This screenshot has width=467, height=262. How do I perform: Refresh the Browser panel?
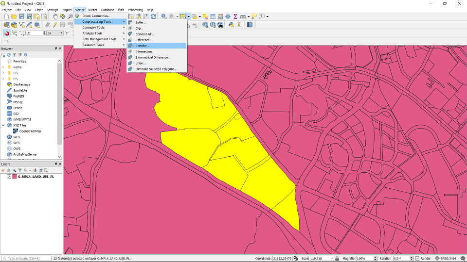pyautogui.click(x=9, y=55)
